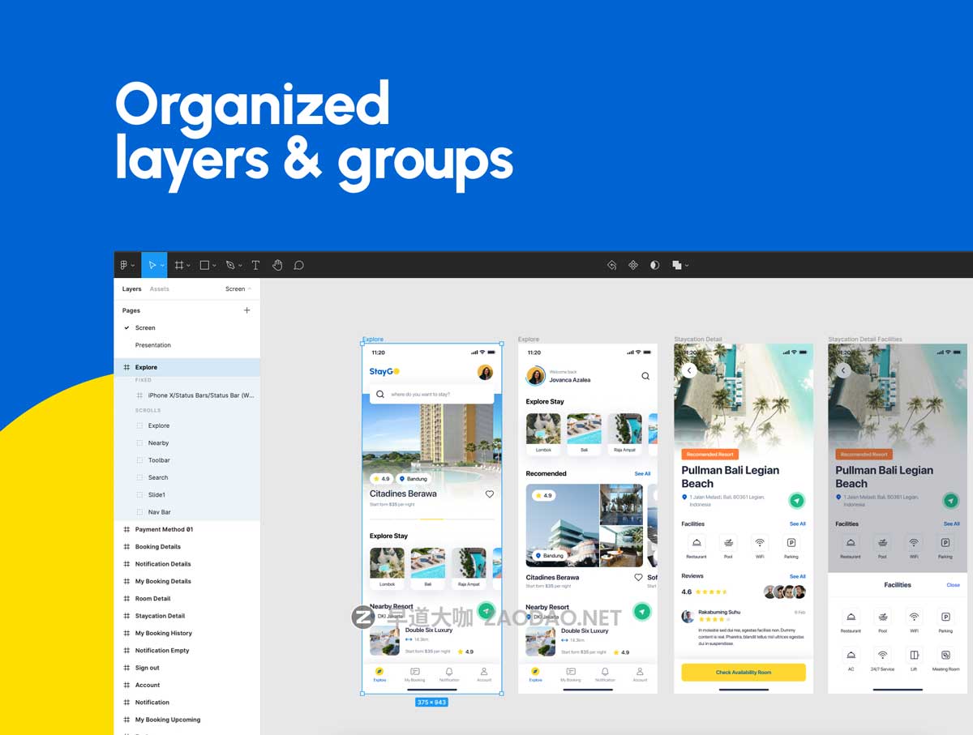This screenshot has width=973, height=735.
Task: Select the Frame tool
Action: tap(179, 265)
